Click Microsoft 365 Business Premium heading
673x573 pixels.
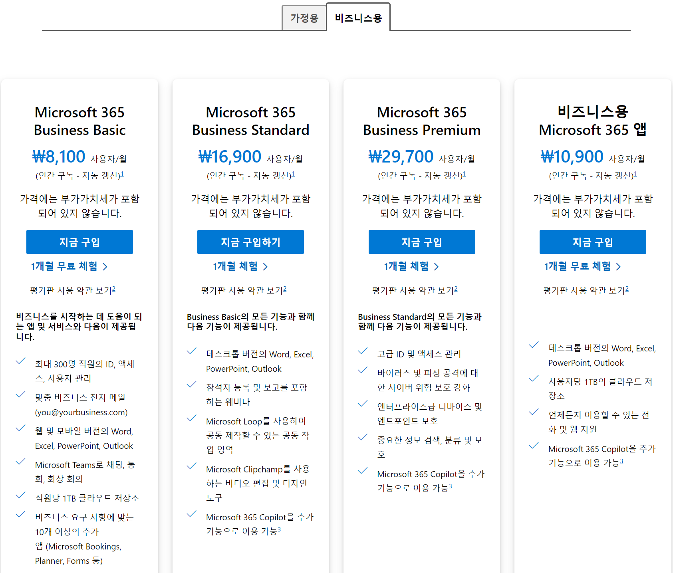pos(422,121)
